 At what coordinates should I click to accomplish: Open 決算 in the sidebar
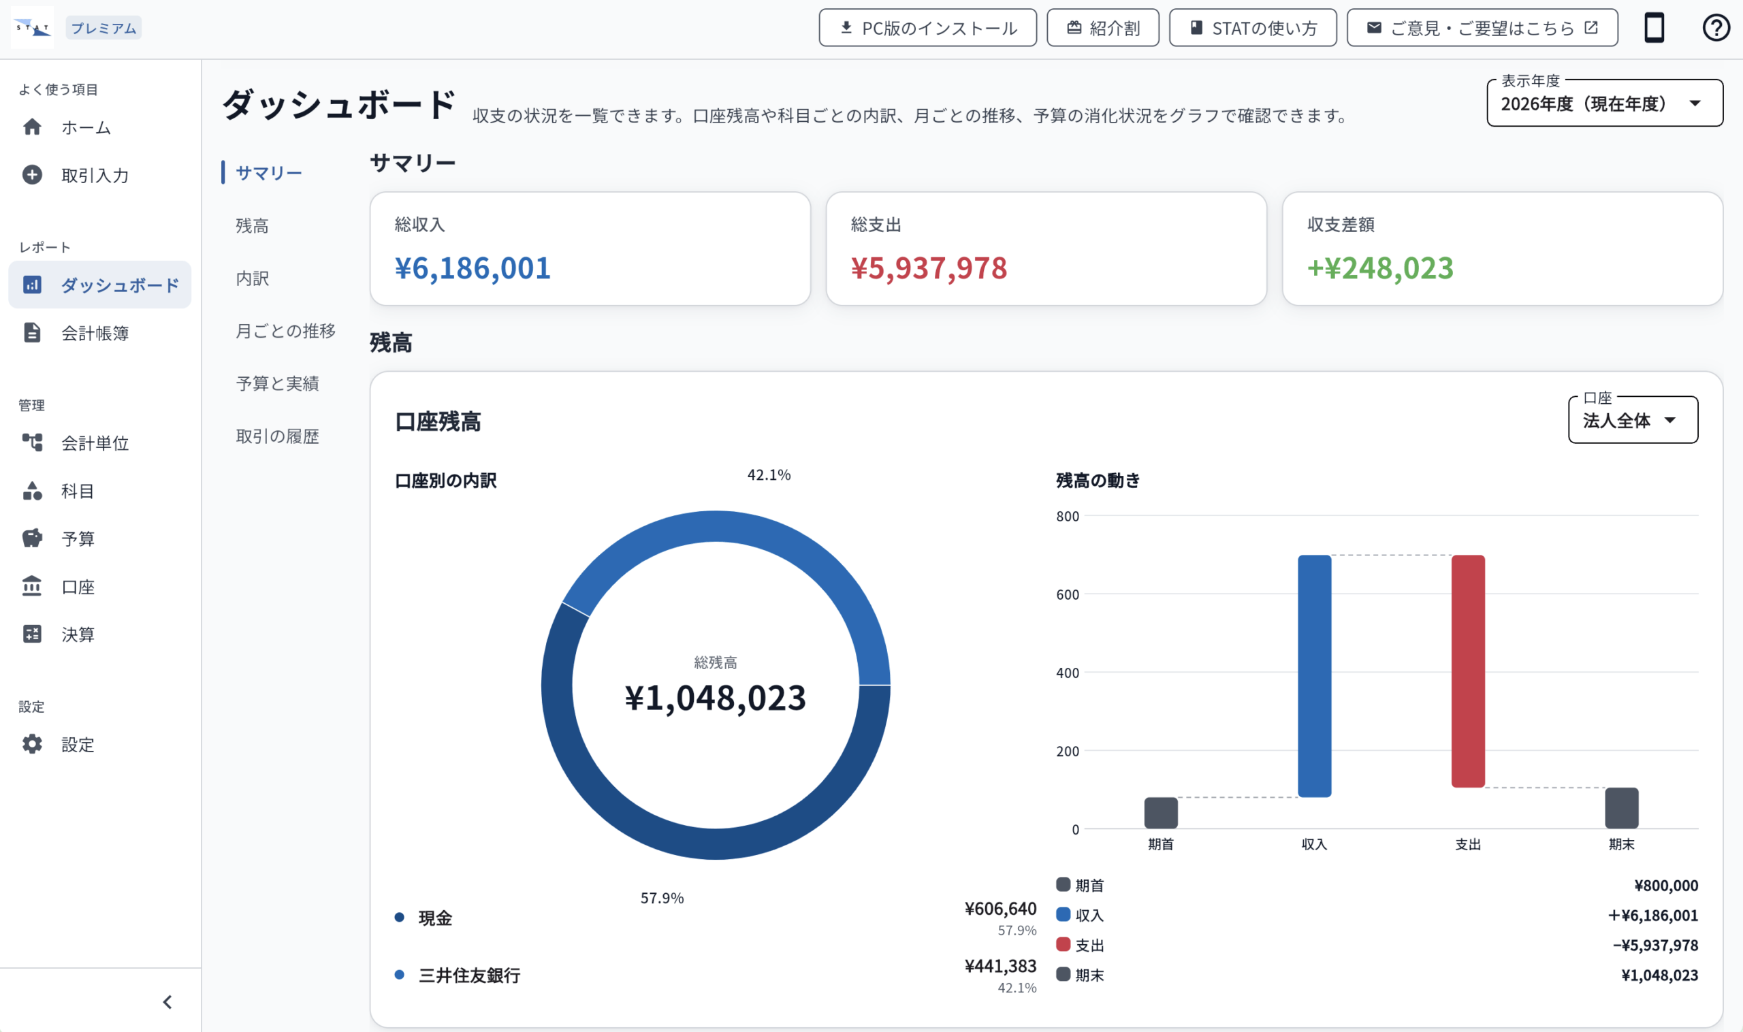tap(99, 634)
